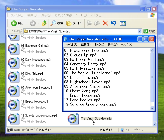Open Notepad ファイル(F) menu
The image size is (164, 140).
click(x=71, y=45)
